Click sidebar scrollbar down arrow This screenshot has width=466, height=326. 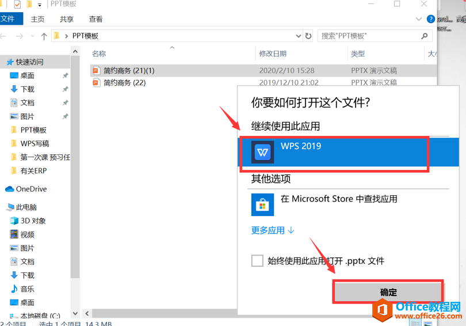(x=75, y=313)
